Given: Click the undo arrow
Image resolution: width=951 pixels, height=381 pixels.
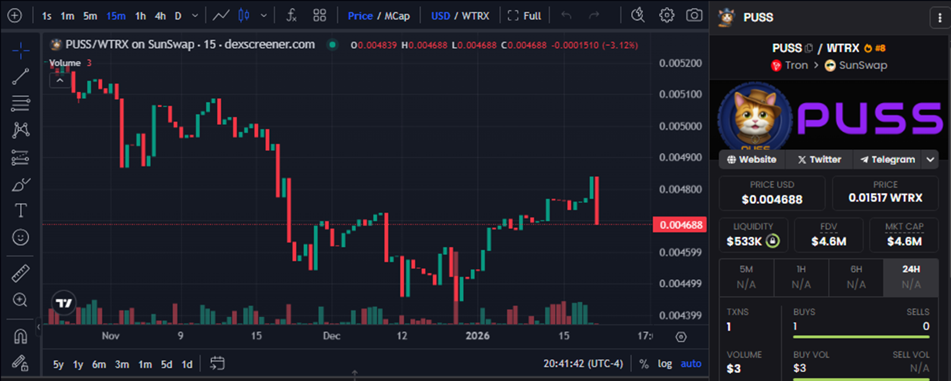Looking at the screenshot, I should (x=566, y=15).
